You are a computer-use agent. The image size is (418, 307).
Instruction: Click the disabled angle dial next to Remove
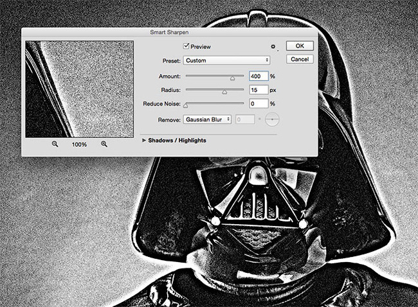(272, 119)
